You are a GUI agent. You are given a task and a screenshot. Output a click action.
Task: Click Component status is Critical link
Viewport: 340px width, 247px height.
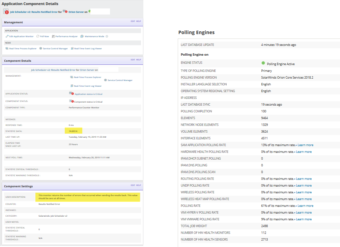[x=88, y=102]
